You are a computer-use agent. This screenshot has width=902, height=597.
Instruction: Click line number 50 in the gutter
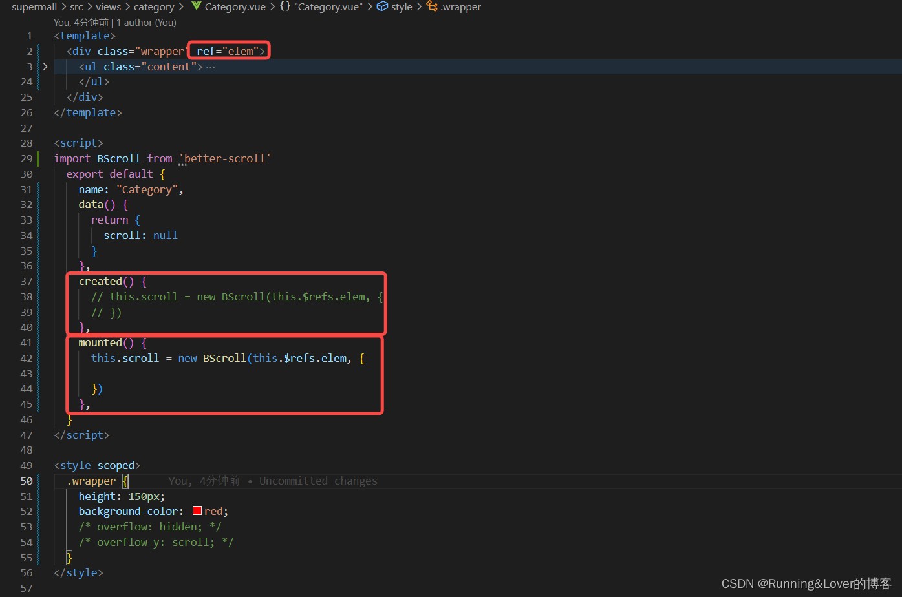point(27,481)
